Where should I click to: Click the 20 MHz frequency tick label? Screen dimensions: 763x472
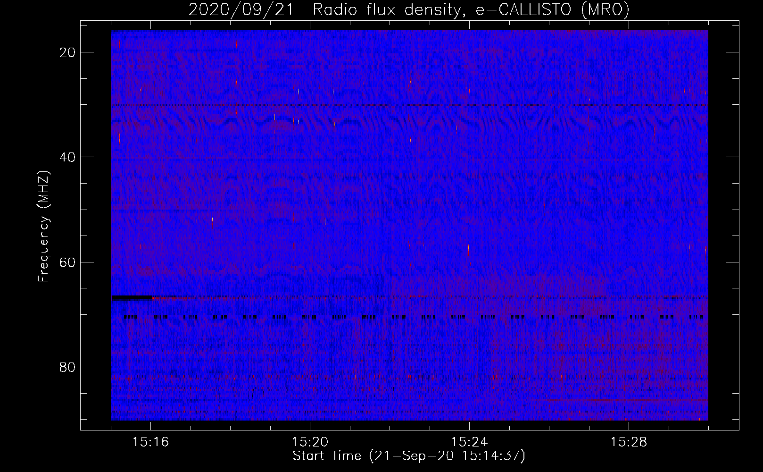pyautogui.click(x=68, y=52)
